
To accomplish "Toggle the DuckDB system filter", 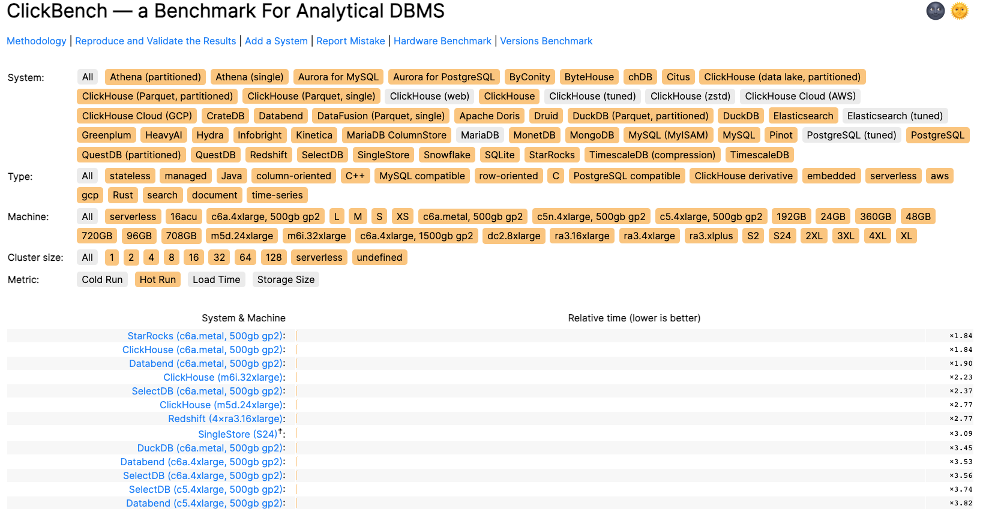I will [x=741, y=115].
